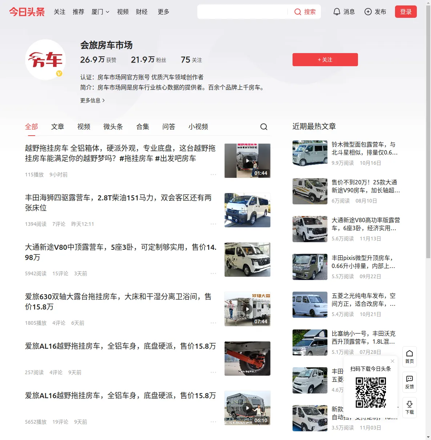This screenshot has height=440, width=431.
Task: Click inside the header search input field
Action: [243, 12]
